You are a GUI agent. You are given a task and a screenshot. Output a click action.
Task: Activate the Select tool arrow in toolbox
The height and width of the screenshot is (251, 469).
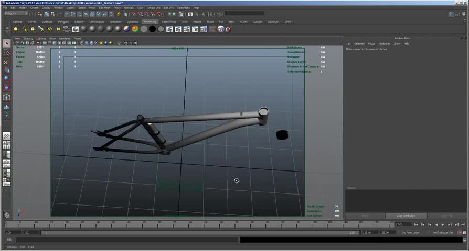7,43
